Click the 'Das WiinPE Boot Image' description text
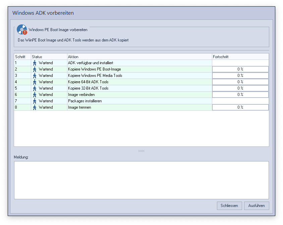 (73, 40)
